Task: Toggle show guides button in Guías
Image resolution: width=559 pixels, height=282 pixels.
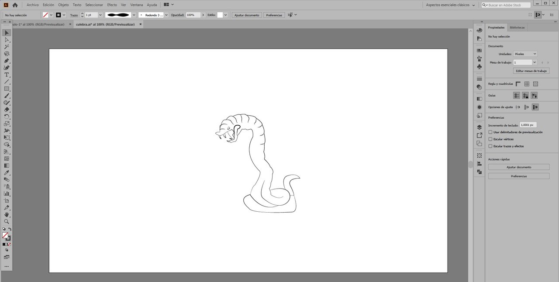Action: coord(517,95)
